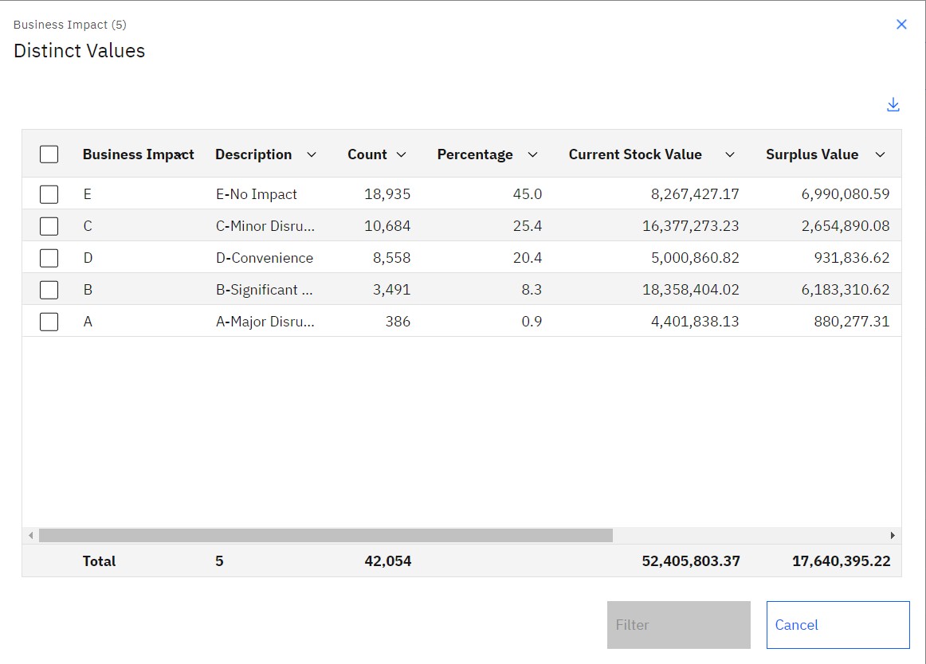Click stock value 8,267,427.17
The image size is (926, 664).
tap(695, 194)
